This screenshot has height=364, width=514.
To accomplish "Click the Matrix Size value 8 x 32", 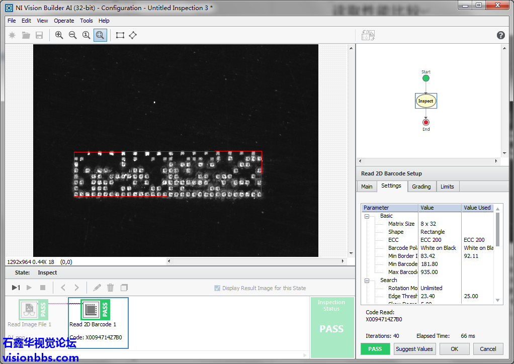I will 428,224.
